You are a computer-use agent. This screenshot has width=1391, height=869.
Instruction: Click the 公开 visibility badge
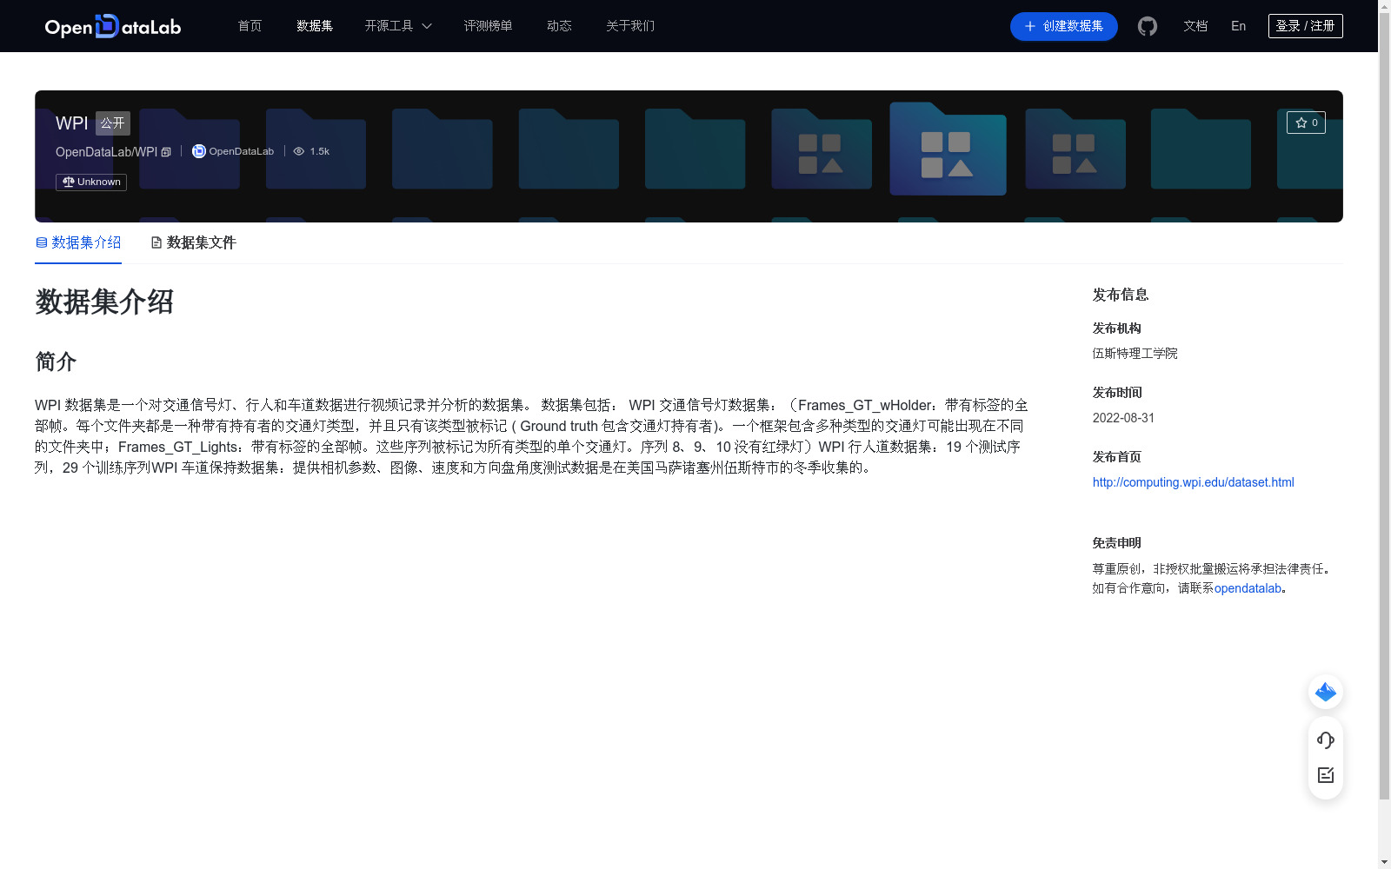click(113, 123)
